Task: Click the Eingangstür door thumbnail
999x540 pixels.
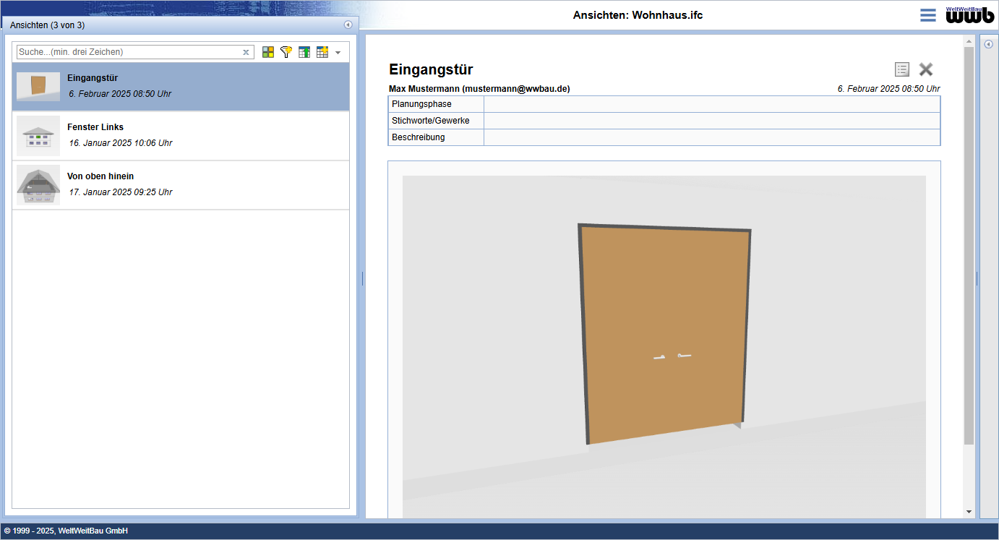Action: (x=38, y=87)
